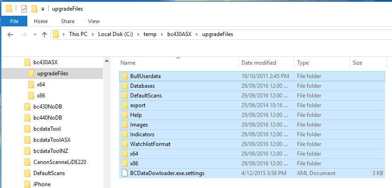Open the Home ribbon tab
Screen dimensions: 392x188
41,21
